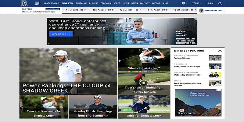
Task: Open the STATS nav item
Action: point(135,3)
